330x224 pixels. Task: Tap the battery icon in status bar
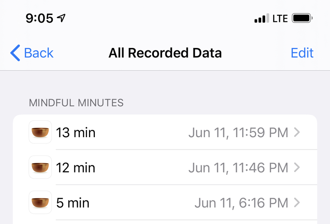pos(302,18)
